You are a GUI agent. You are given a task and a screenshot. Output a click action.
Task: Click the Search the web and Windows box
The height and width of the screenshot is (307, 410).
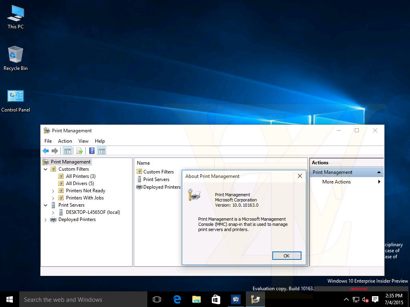coord(83,299)
